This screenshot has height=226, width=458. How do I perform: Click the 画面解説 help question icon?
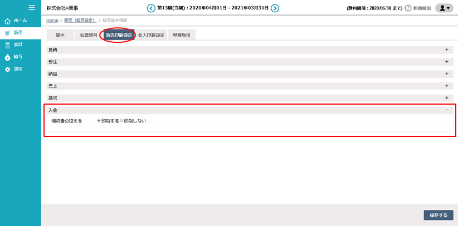coord(408,8)
